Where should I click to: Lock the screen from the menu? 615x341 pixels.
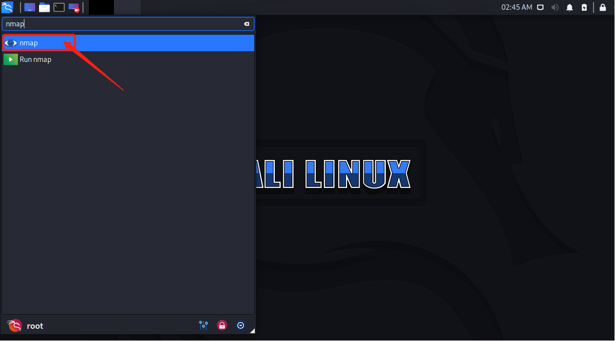(x=222, y=325)
